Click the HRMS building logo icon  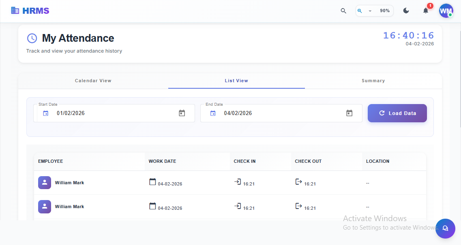15,11
